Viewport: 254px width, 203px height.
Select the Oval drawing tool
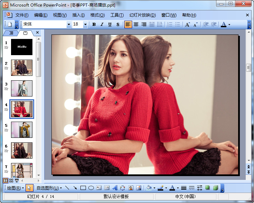click(x=91, y=188)
